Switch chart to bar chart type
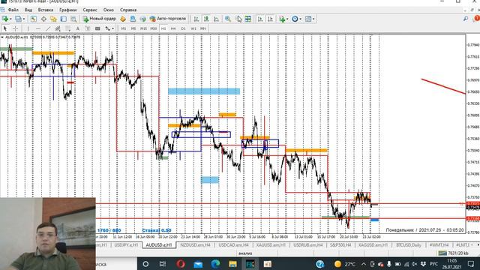The image size is (480, 270). (x=196, y=19)
